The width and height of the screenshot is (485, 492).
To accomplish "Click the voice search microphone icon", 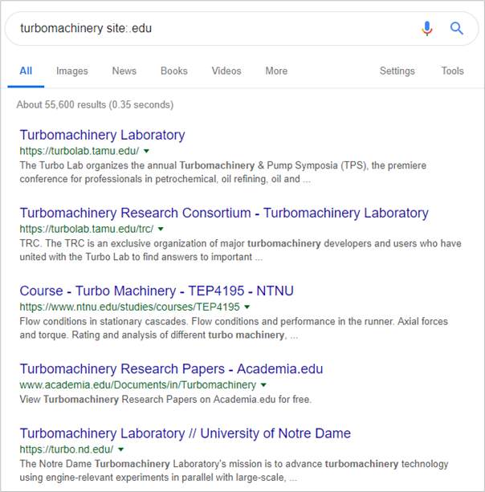I will [x=427, y=29].
